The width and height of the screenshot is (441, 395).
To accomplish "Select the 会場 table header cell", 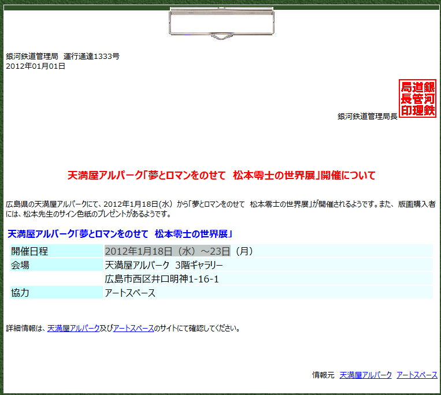I will (x=57, y=265).
